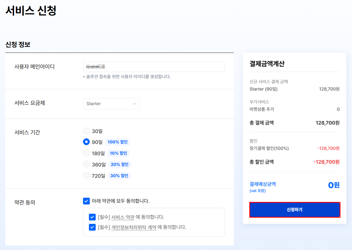This screenshot has height=250, width=352.
Task: Choose the 180일 service period option
Action: [x=86, y=153]
